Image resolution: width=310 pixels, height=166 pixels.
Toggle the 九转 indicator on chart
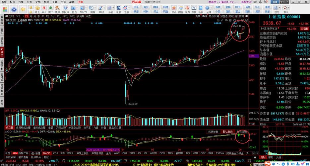pyautogui.click(x=198, y=16)
